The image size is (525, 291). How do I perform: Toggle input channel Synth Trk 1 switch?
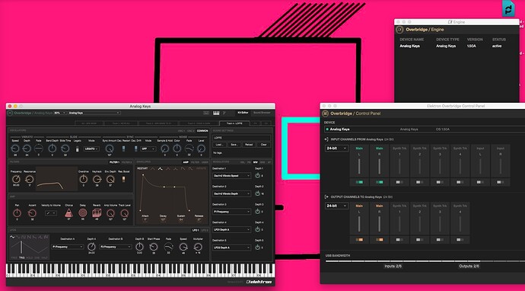pos(399,182)
